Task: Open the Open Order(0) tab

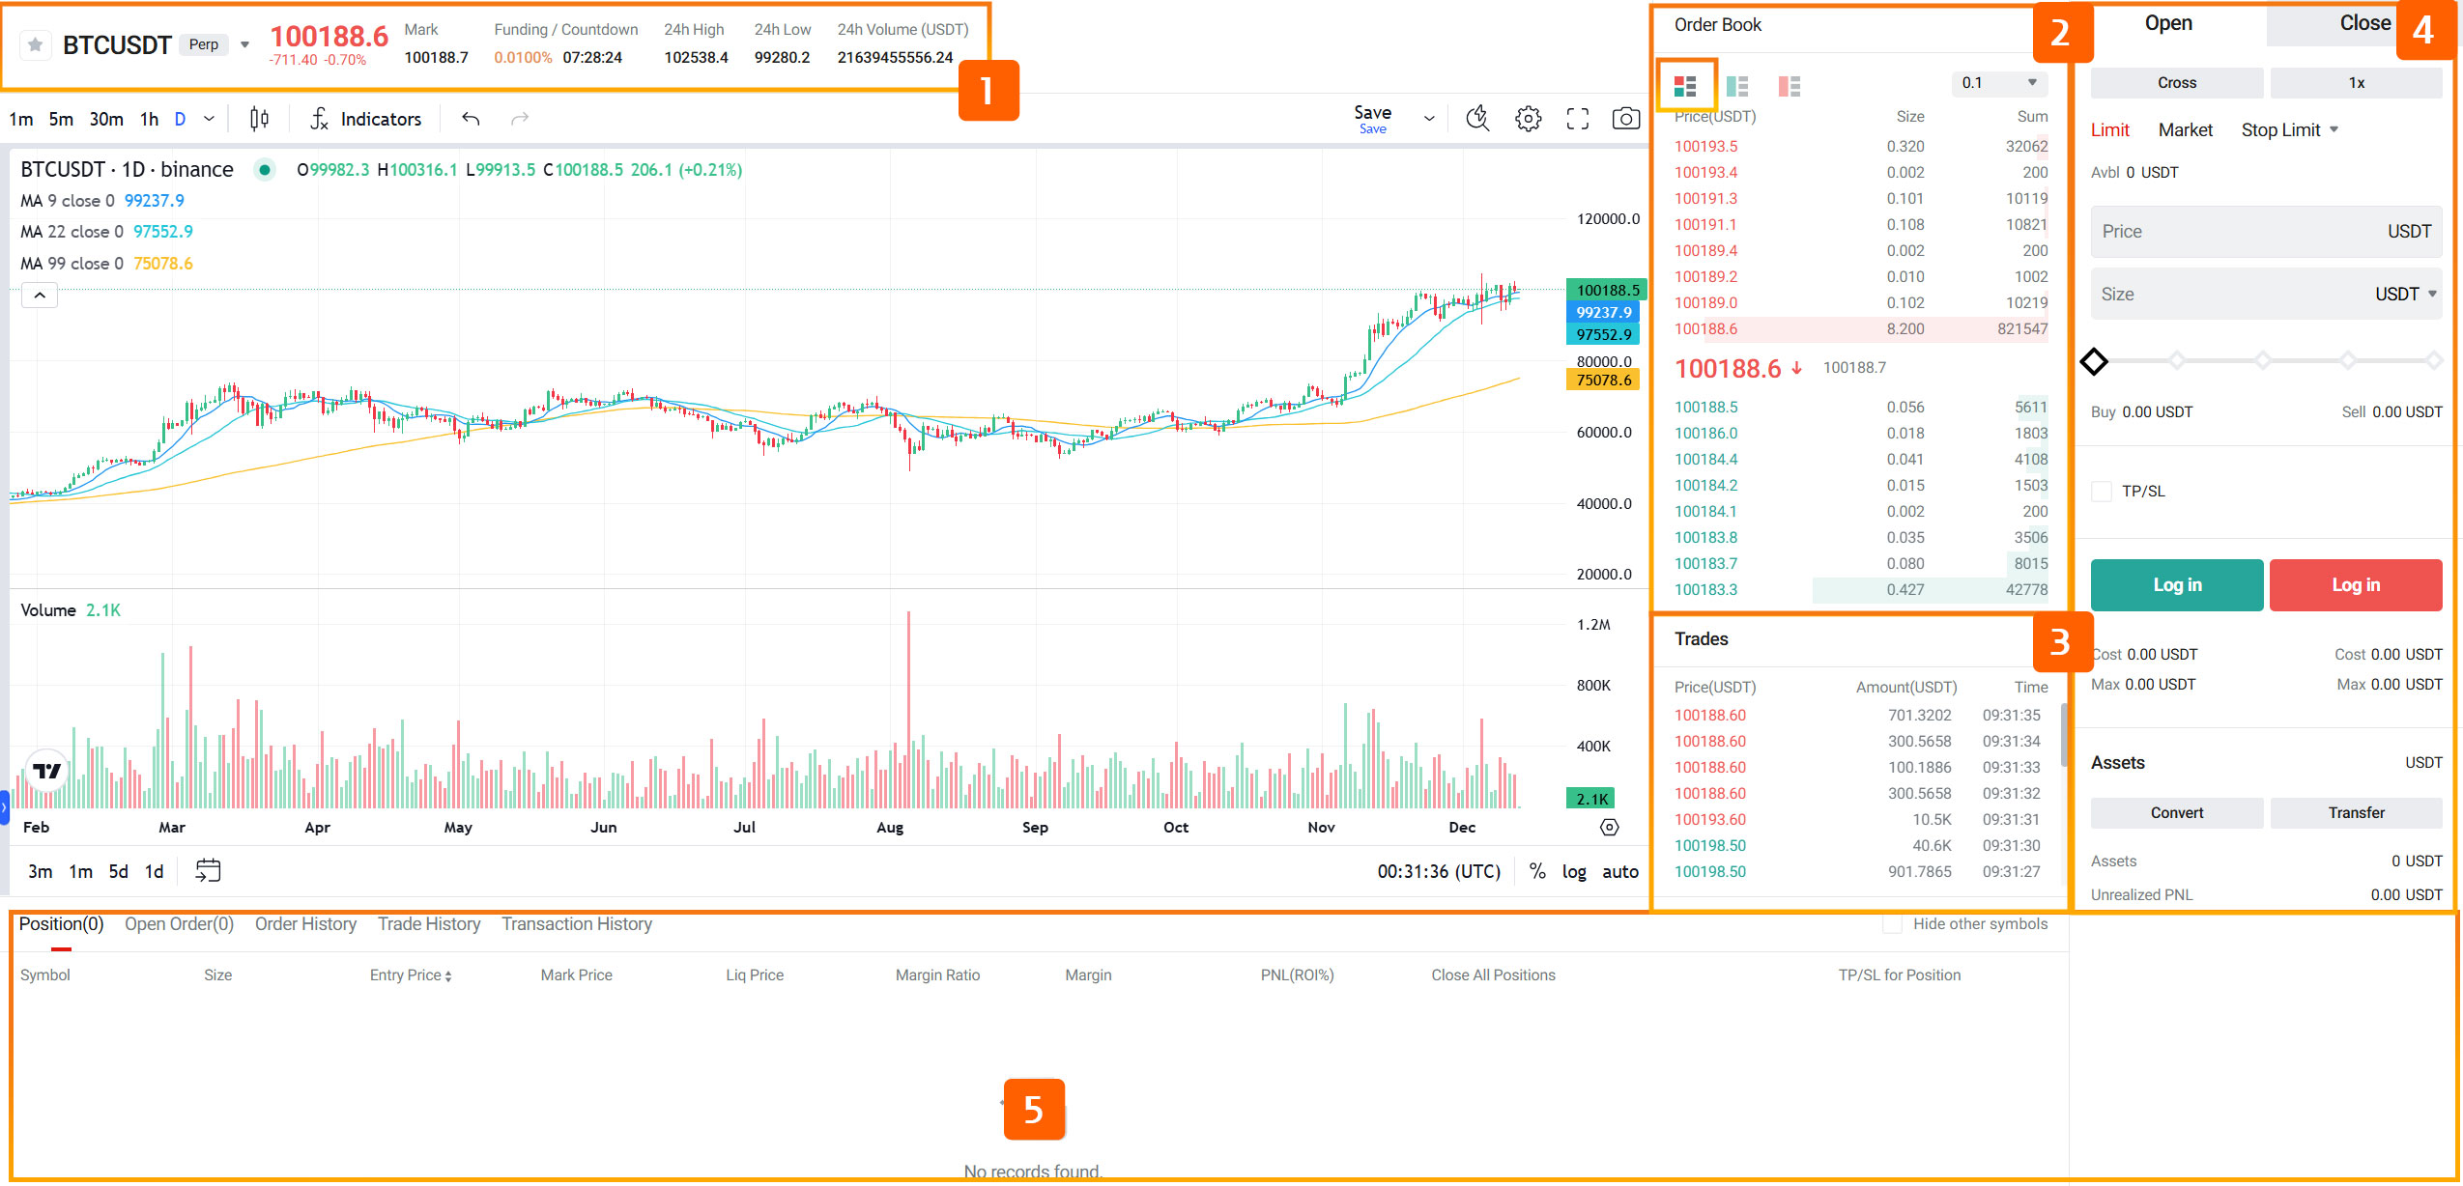Action: (x=179, y=924)
